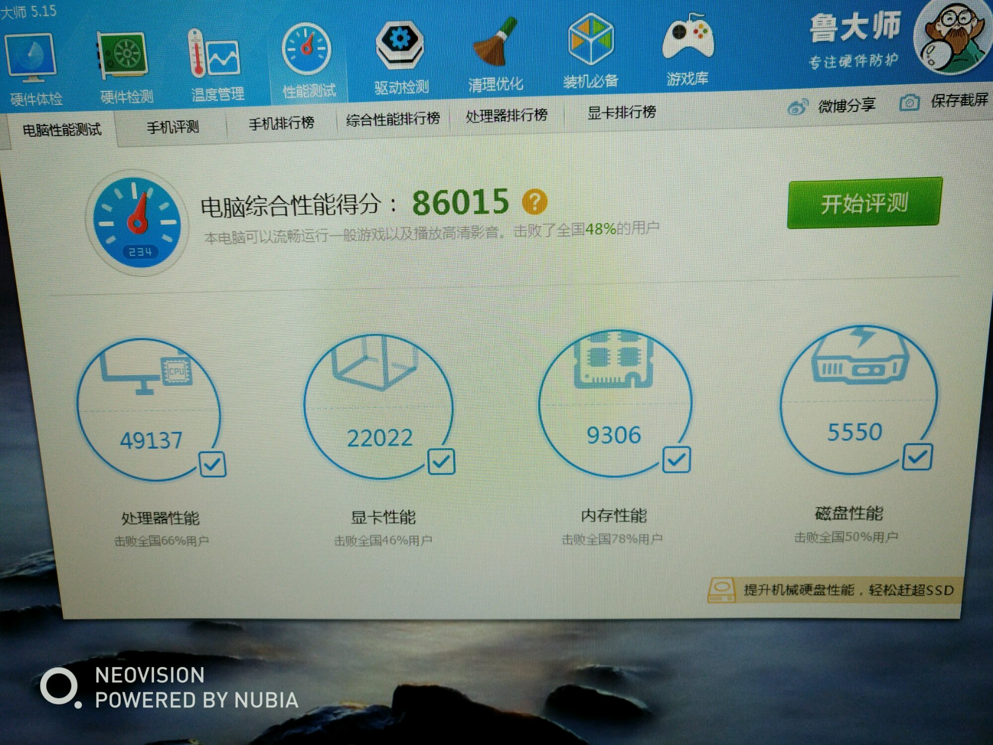Click the 保存截屏 save screenshot link
The image size is (993, 745).
coord(959,100)
